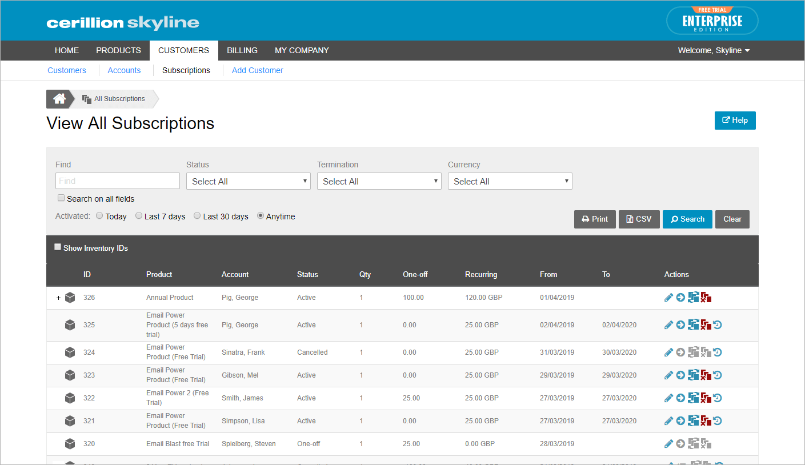The height and width of the screenshot is (465, 805).
Task: Click the history clock icon in row 323
Action: click(718, 375)
